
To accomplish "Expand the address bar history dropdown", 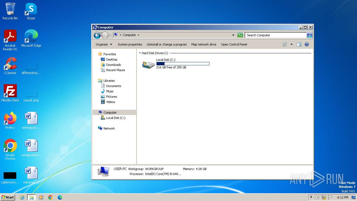I will tap(233, 35).
